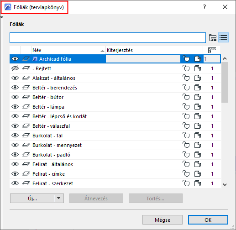
Task: Hide Beltér - lépcső és korlát layer
Action: click(x=15, y=116)
